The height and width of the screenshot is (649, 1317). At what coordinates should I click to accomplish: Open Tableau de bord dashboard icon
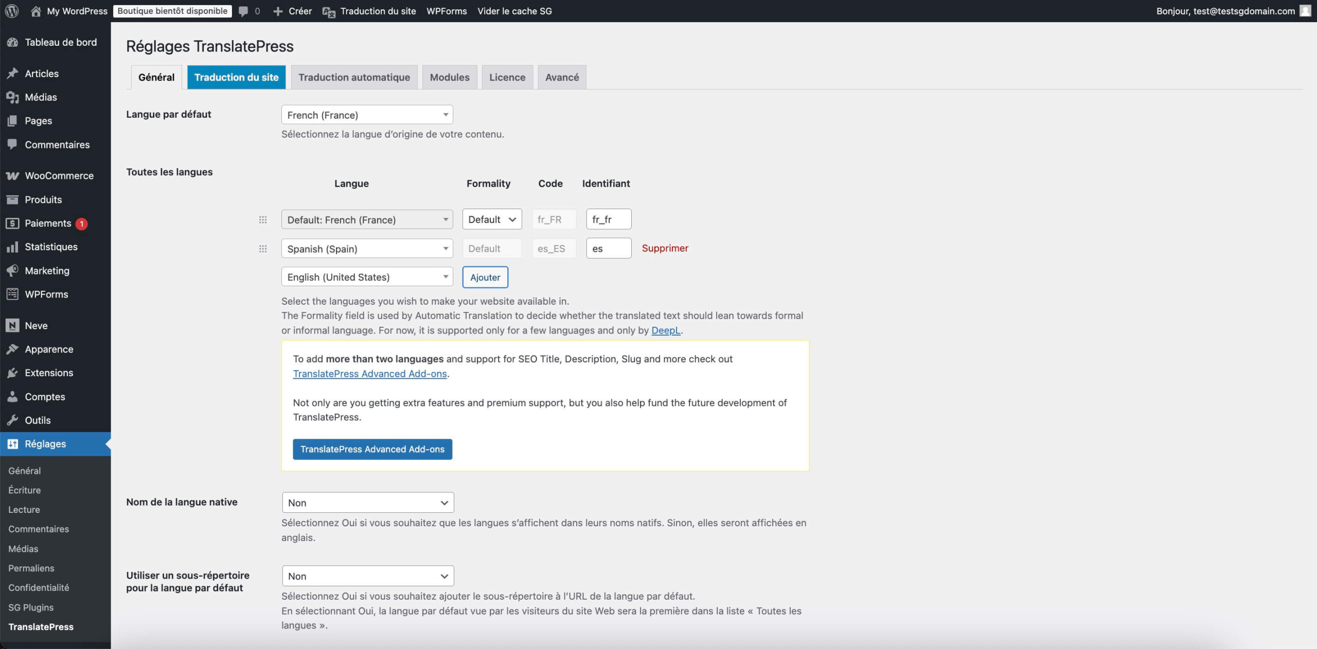12,42
